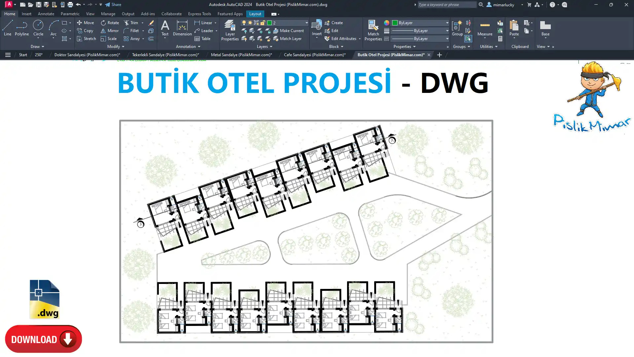Click the green layer color swatch

click(x=269, y=23)
